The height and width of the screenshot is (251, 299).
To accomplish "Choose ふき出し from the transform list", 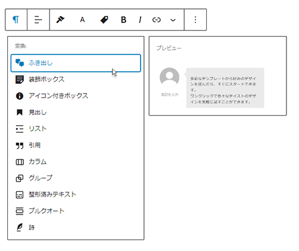I will (76, 63).
